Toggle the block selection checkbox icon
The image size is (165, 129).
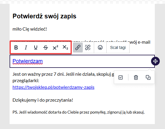click(121, 77)
